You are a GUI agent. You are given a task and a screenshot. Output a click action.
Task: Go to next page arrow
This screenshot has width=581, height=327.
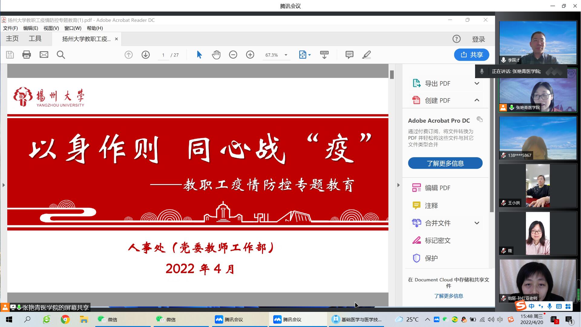point(146,55)
